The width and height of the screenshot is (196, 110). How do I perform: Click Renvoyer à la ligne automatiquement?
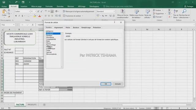(78, 11)
